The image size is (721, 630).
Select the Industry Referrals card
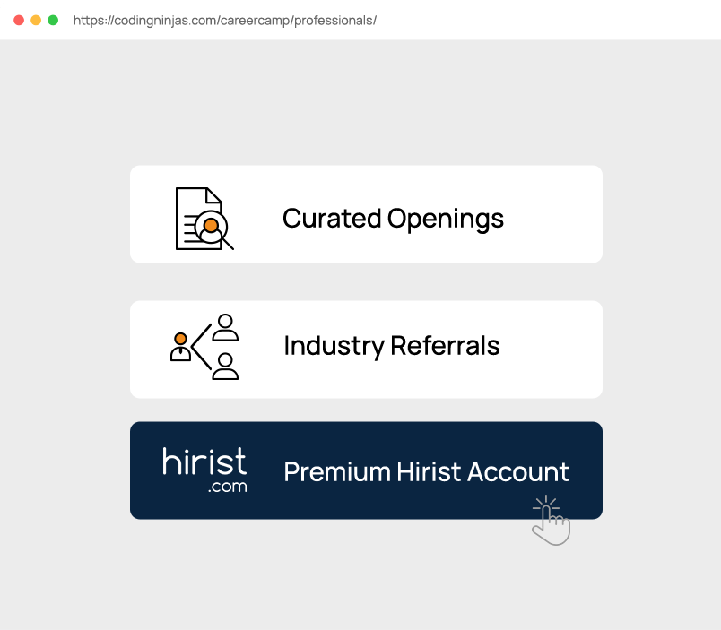pos(366,350)
